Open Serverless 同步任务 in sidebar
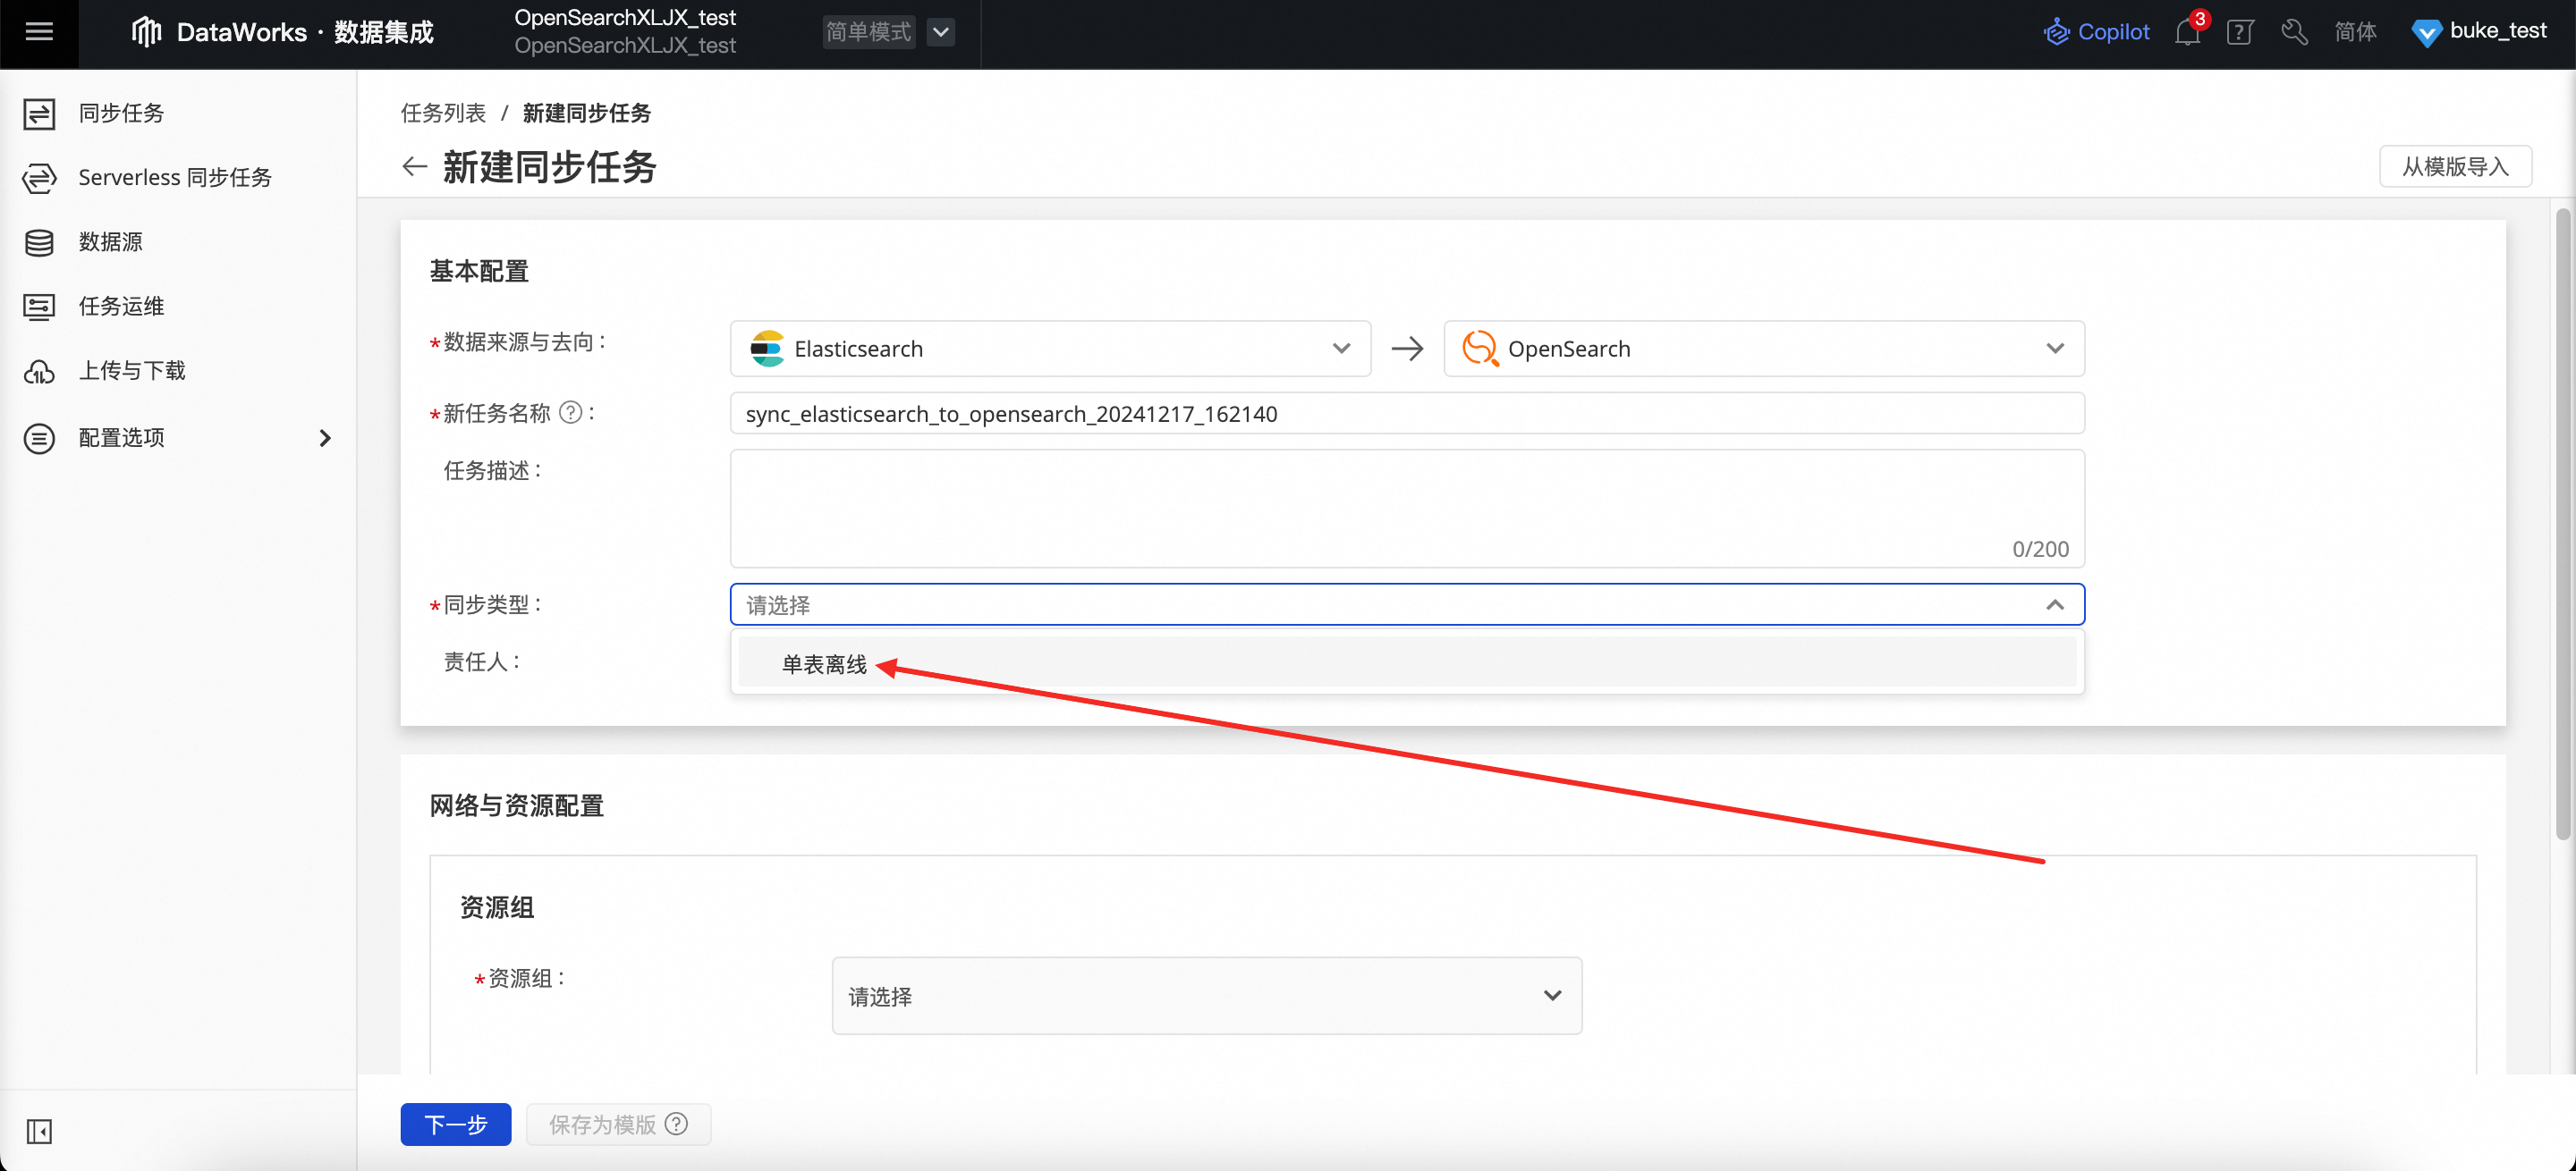Image resolution: width=2576 pixels, height=1171 pixels. [x=175, y=178]
